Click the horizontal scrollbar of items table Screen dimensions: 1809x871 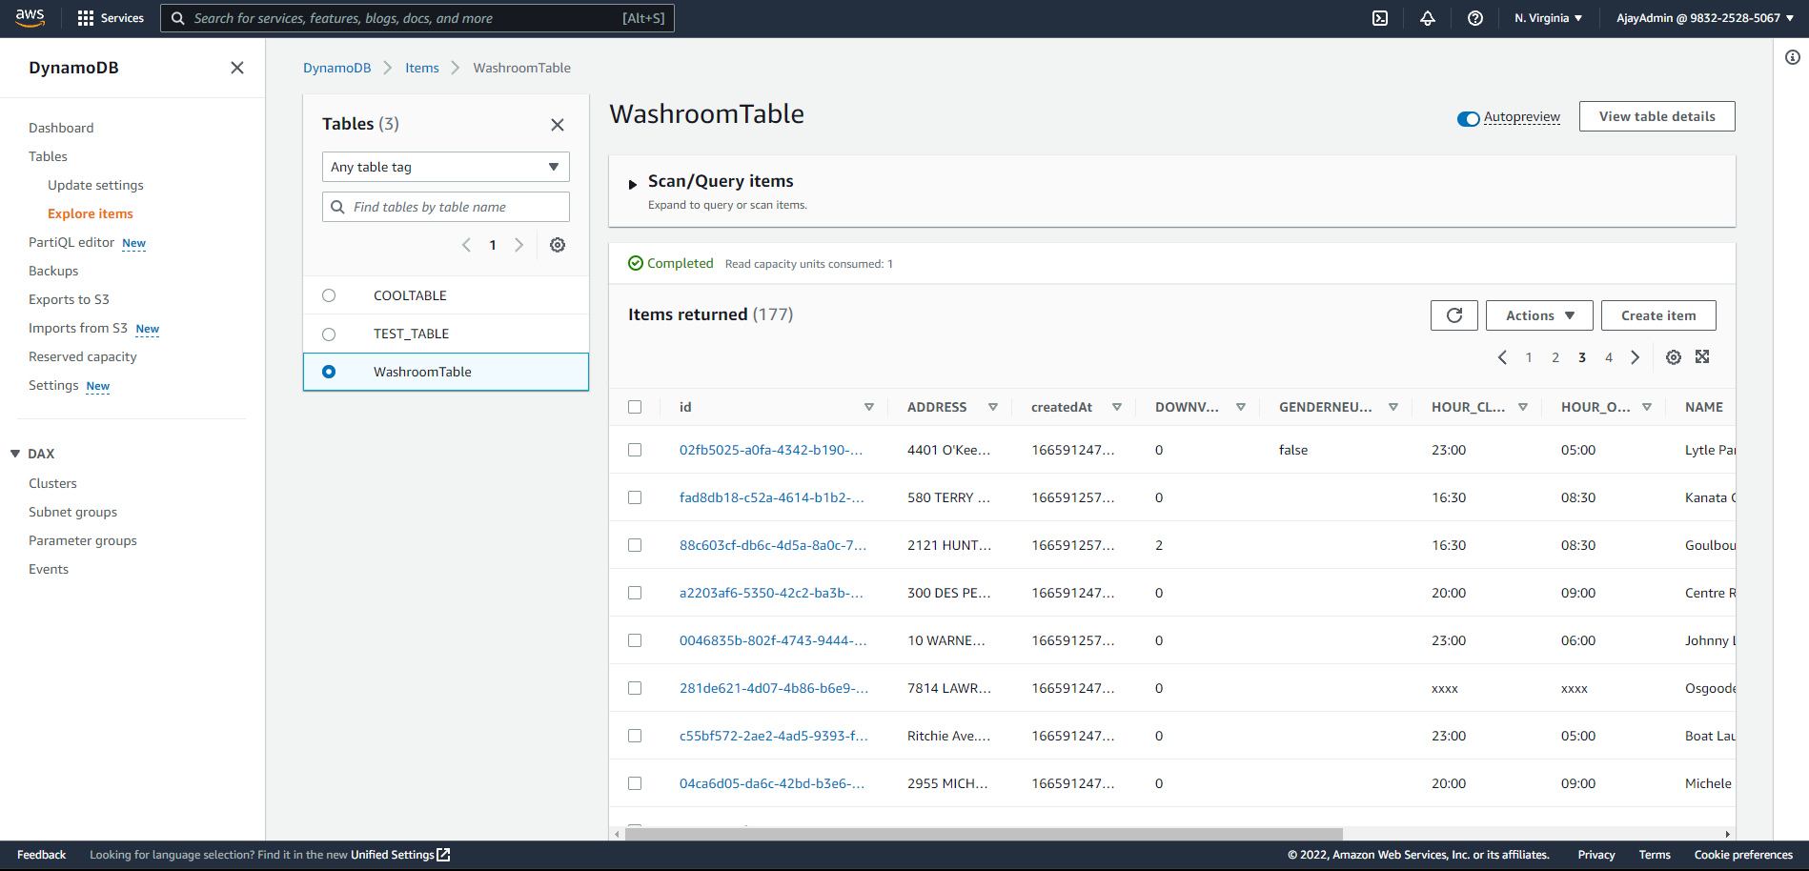(984, 834)
